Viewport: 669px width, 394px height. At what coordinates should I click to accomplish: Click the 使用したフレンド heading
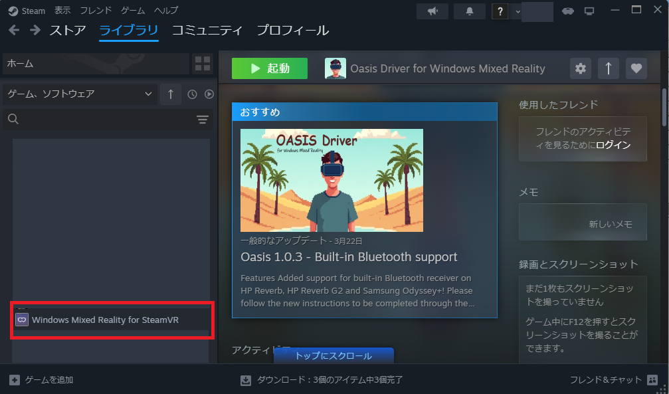pyautogui.click(x=559, y=104)
